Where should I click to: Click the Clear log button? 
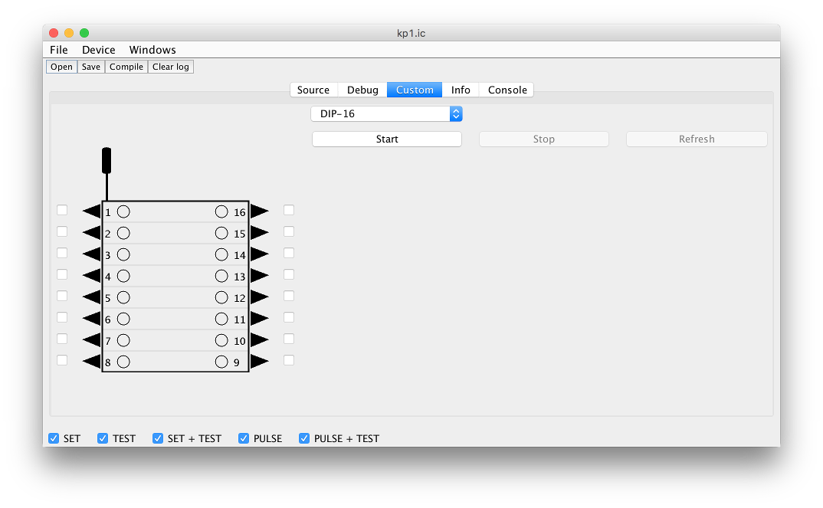(x=170, y=67)
